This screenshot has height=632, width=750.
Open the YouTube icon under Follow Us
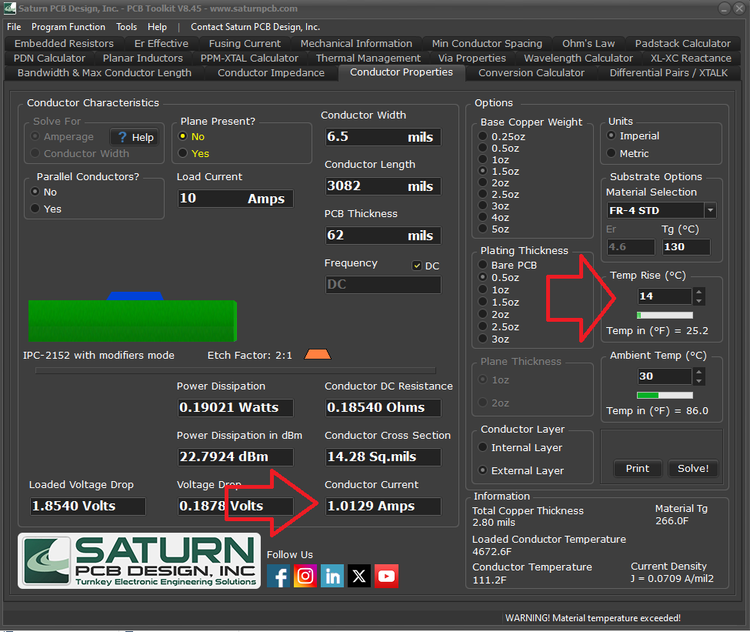pos(386,576)
